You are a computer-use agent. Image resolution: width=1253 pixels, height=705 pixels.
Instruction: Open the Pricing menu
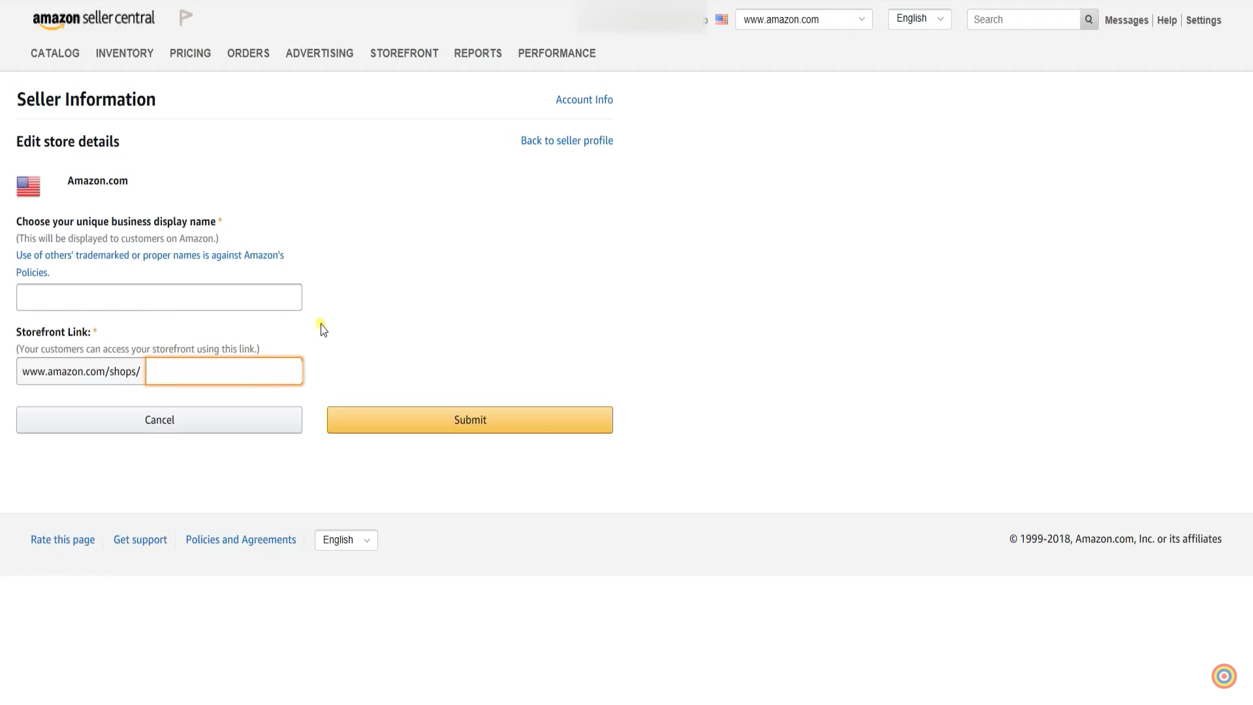pyautogui.click(x=190, y=54)
